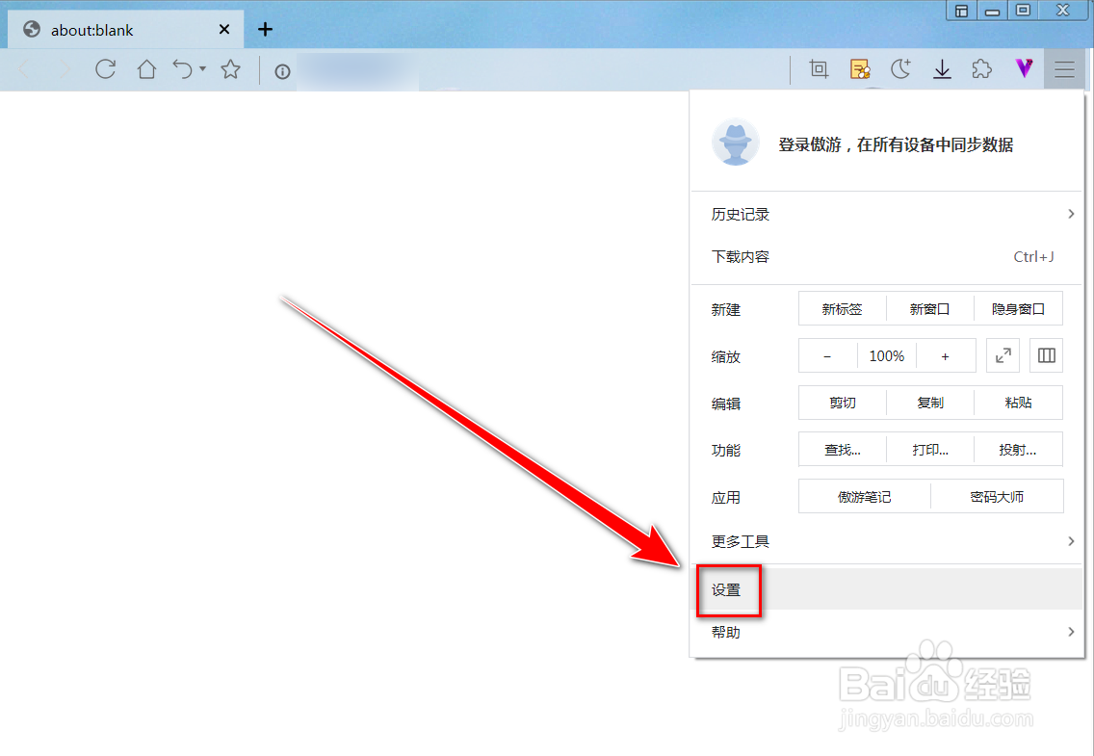Viewport: 1094px width, 756px height.
Task: Open the extensions puzzle icon
Action: point(981,68)
